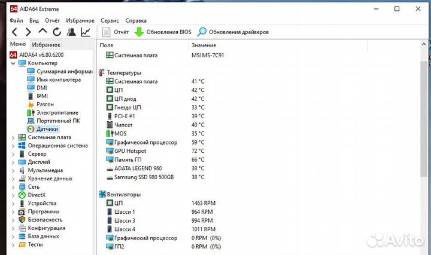Open the Справка menu
The width and height of the screenshot is (431, 255).
tap(136, 20)
